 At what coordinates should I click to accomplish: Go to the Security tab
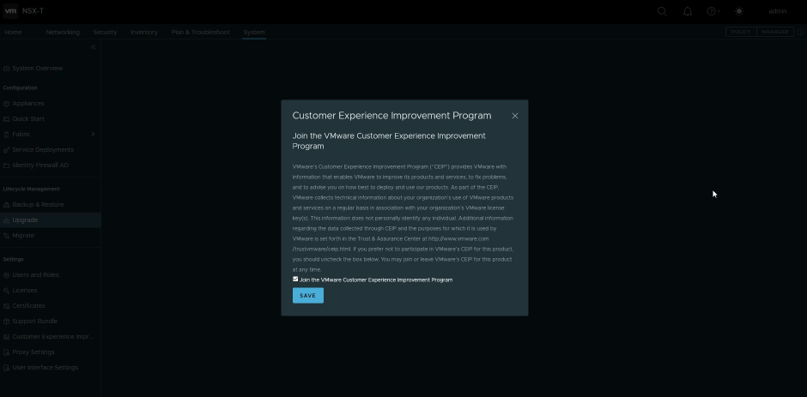[105, 32]
